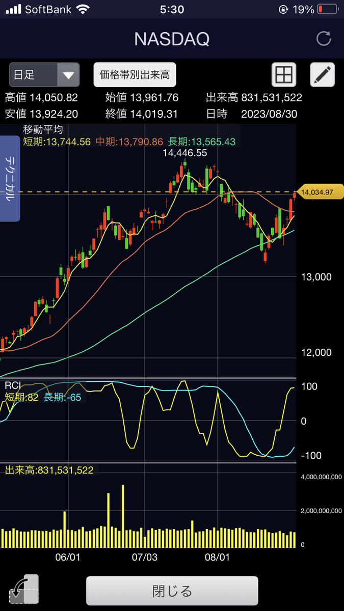Tap the 価格帯別出来高 button
The height and width of the screenshot is (611, 344).
click(x=135, y=75)
